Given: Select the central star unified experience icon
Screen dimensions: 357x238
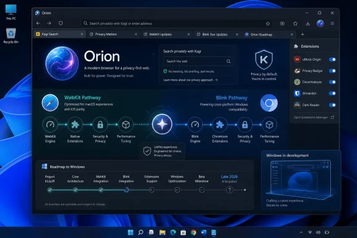Looking at the screenshot, I should coord(162,124).
